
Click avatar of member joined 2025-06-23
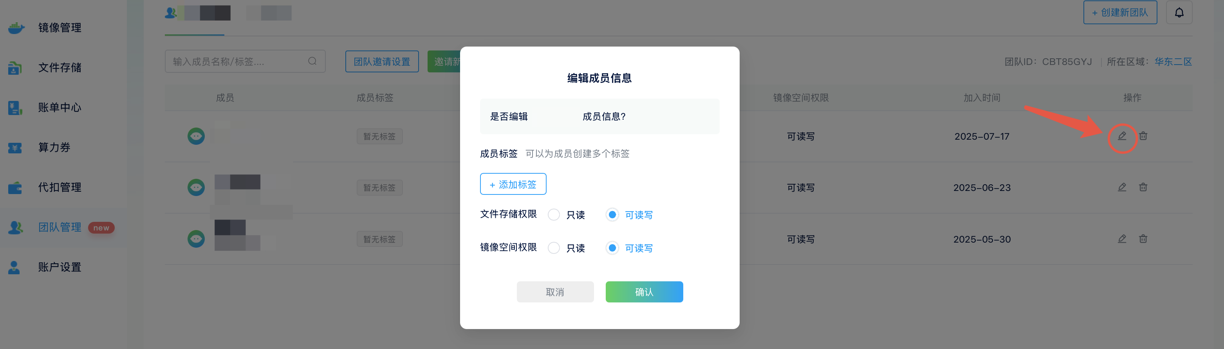[196, 187]
